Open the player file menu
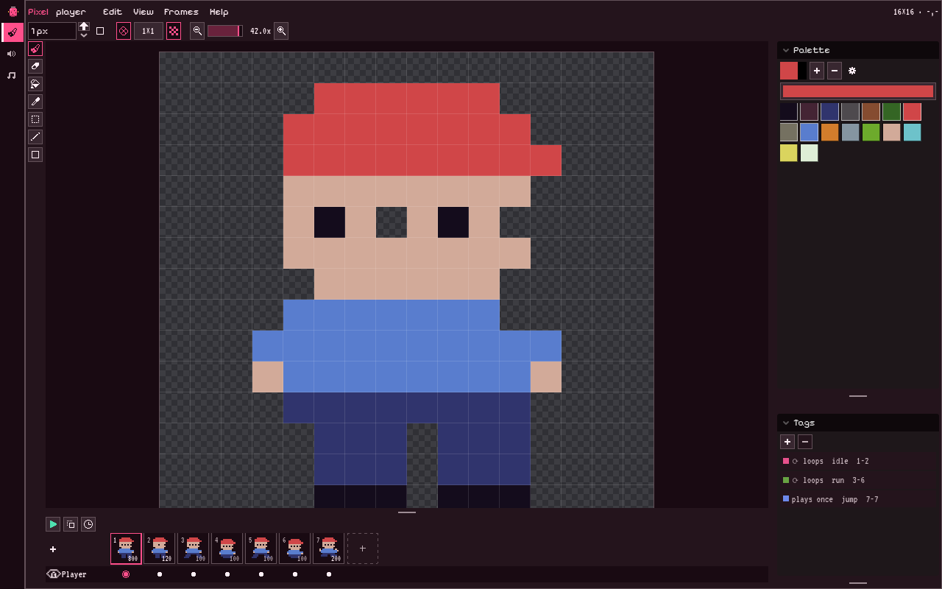 tap(71, 12)
